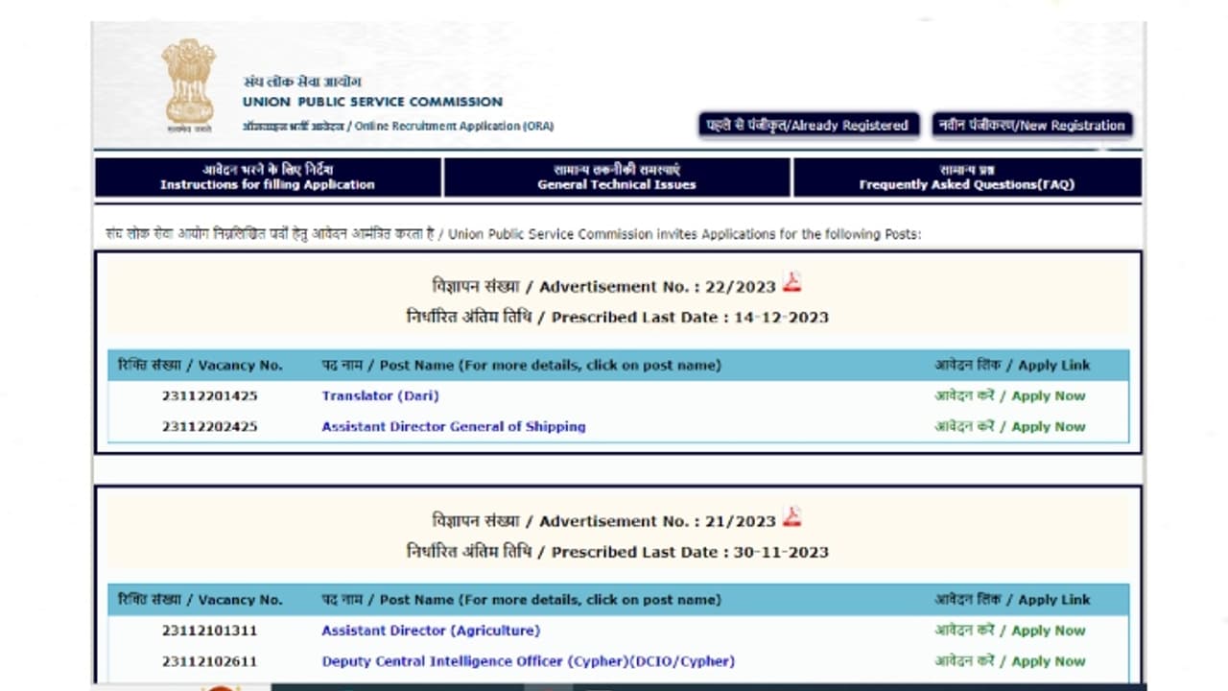
Task: View Frequently Asked Questions (FAQ)
Action: pyautogui.click(x=966, y=178)
